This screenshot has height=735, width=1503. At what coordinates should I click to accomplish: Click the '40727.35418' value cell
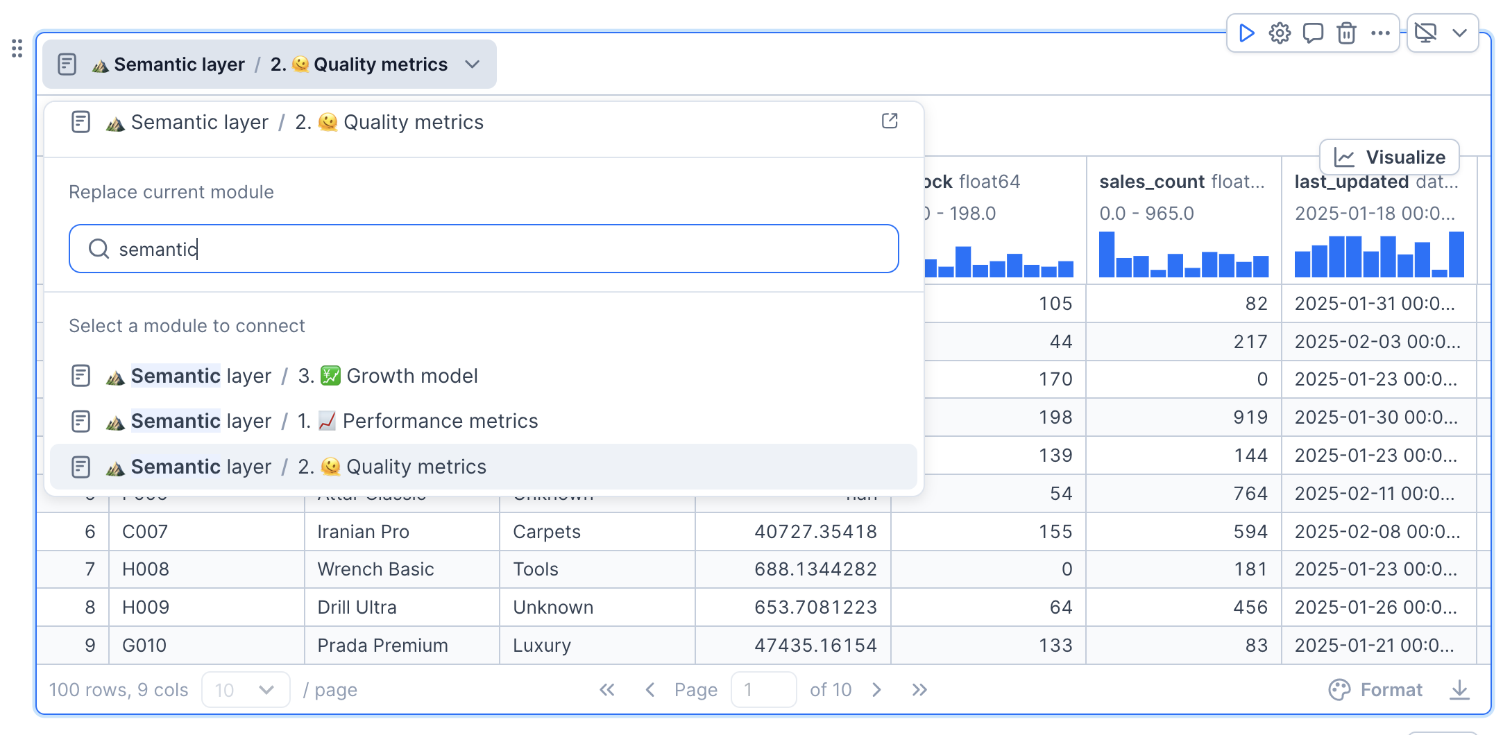click(793, 532)
